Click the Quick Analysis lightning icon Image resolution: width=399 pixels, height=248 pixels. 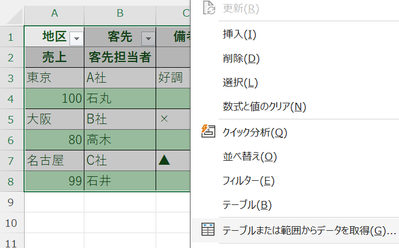208,131
